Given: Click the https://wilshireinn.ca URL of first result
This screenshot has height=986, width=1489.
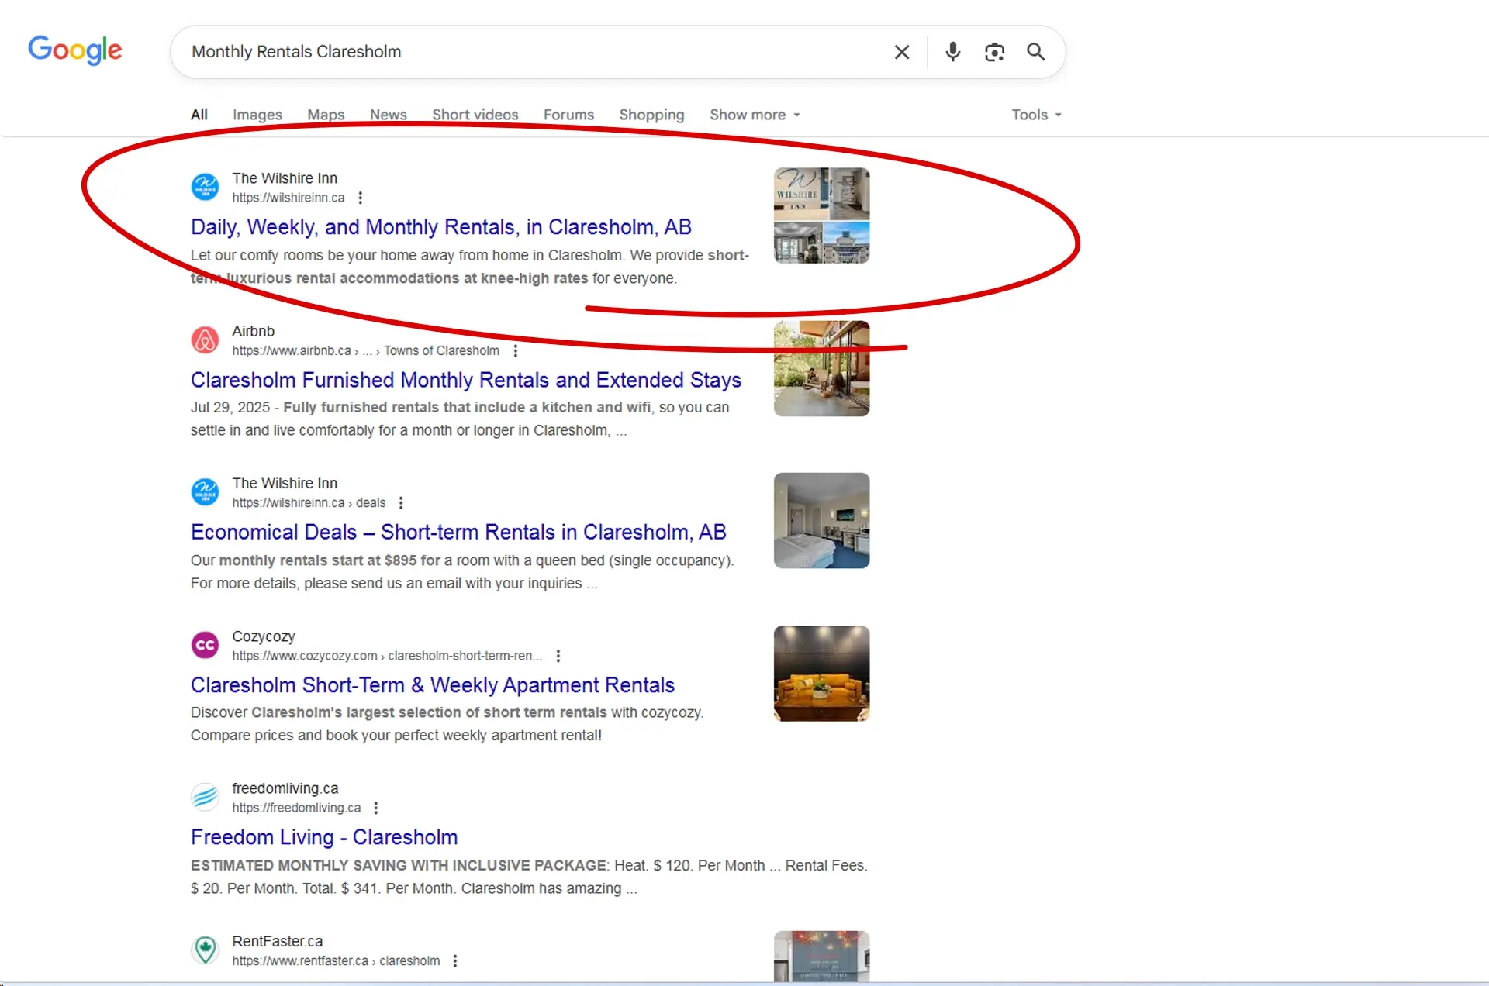Looking at the screenshot, I should [288, 198].
